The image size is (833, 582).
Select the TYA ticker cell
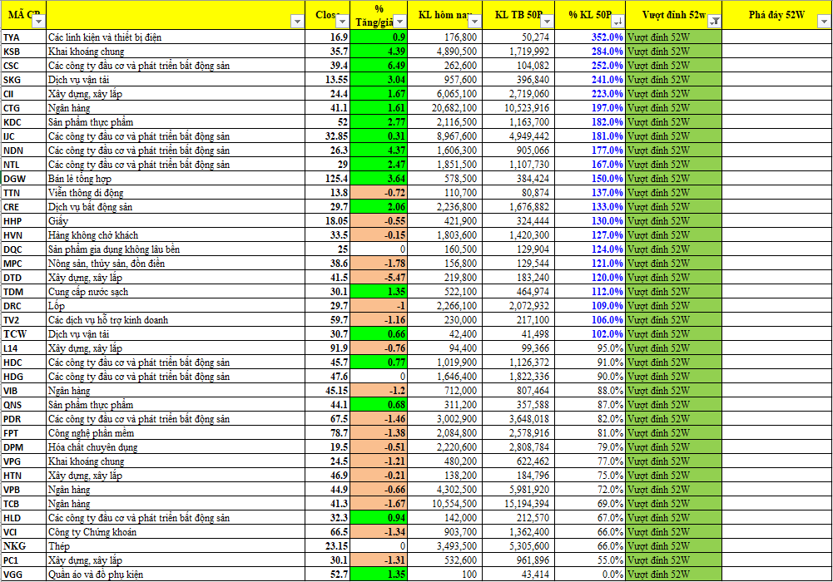(22, 37)
